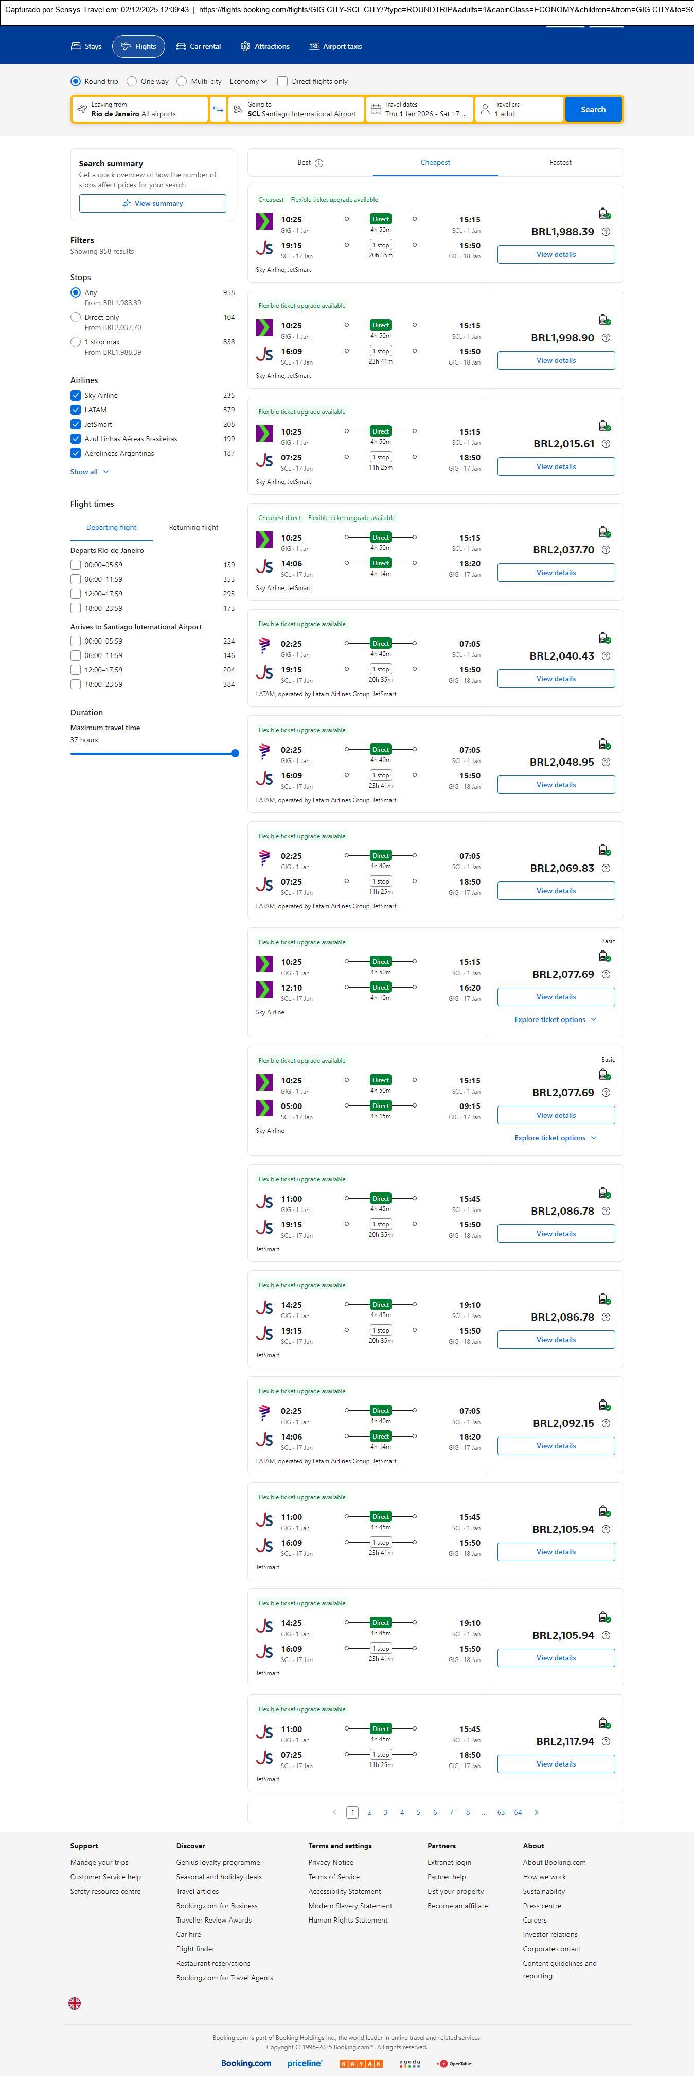The width and height of the screenshot is (694, 2076).
Task: Expand the Show all airlines list
Action: (88, 472)
